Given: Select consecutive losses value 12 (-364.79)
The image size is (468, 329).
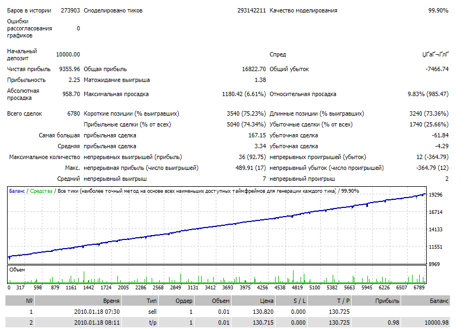Looking at the screenshot, I should coord(433,157).
